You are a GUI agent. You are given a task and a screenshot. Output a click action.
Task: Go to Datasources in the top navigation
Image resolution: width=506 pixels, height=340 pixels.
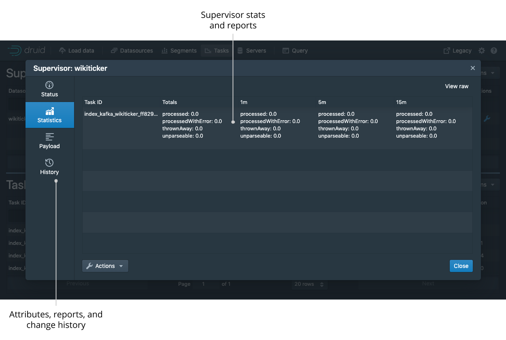(132, 51)
